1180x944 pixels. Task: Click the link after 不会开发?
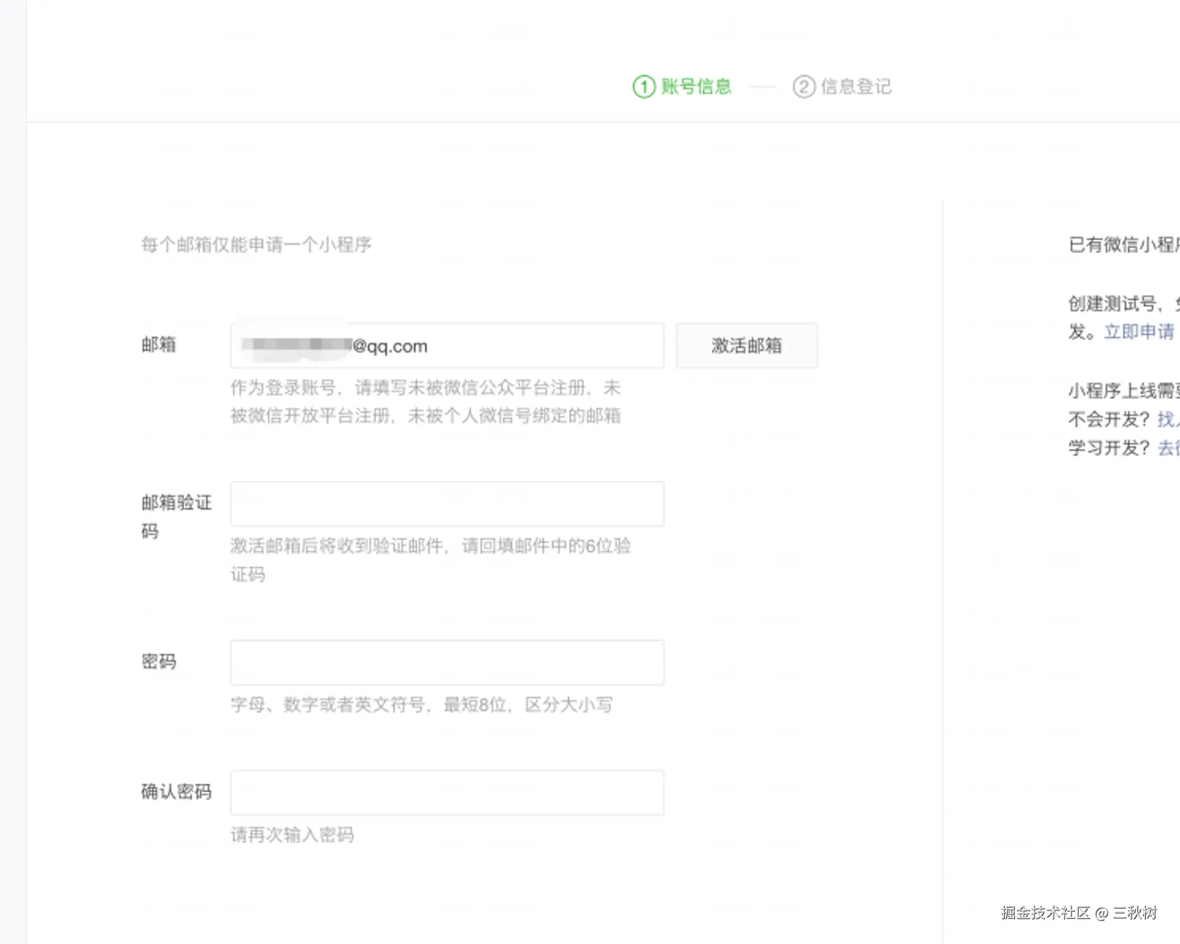click(x=1167, y=419)
